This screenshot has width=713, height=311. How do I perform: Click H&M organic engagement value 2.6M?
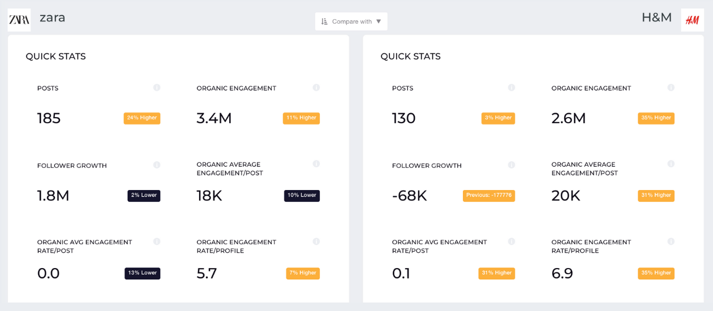coord(569,118)
